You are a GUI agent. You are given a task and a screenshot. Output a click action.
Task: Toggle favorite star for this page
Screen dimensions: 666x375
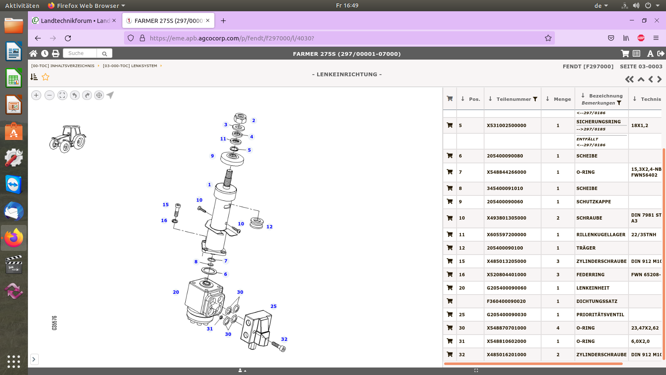45,77
